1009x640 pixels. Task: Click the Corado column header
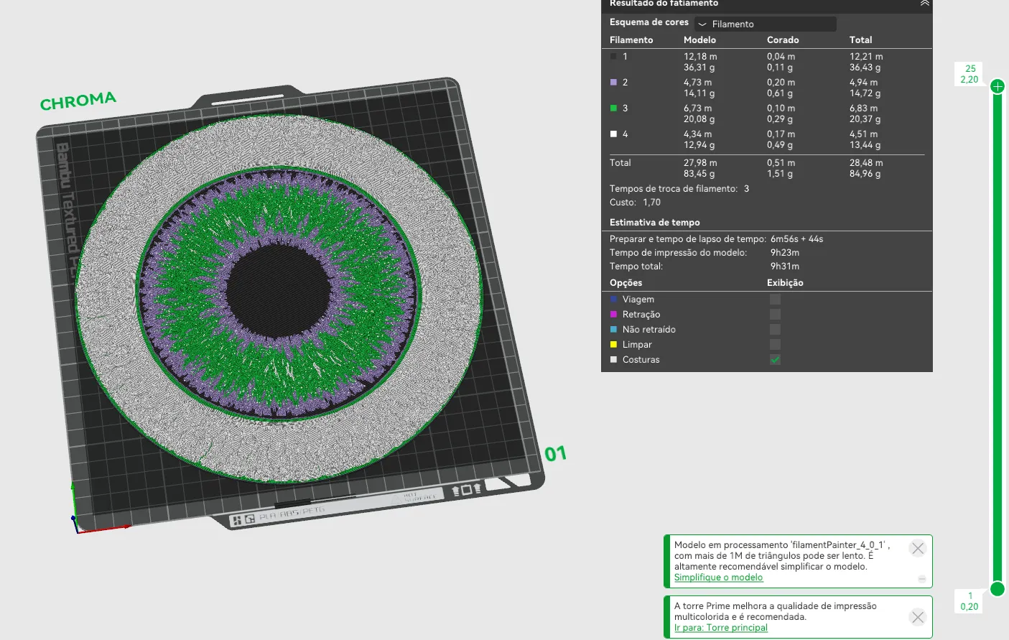(x=783, y=40)
